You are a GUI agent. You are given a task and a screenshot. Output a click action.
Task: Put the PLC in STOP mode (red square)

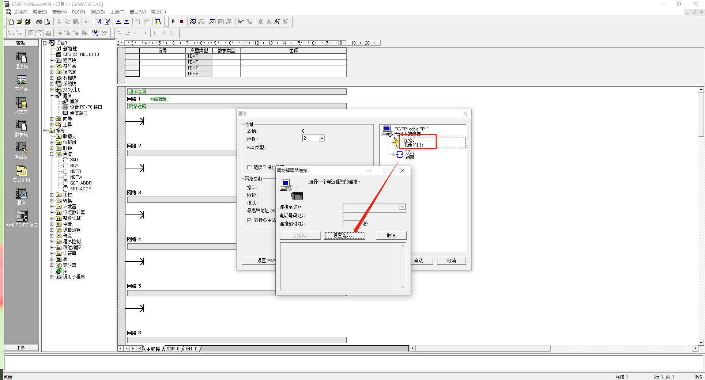tap(181, 22)
